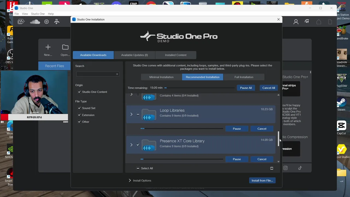Cancel the Loop Libraries download
Viewport: 350px width, 197px height.
[262, 129]
